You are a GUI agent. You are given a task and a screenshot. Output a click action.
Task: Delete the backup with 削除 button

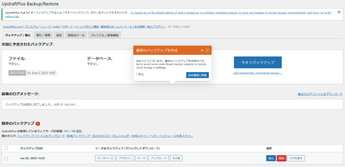pyautogui.click(x=281, y=158)
